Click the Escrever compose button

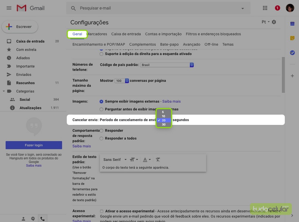tap(20, 27)
